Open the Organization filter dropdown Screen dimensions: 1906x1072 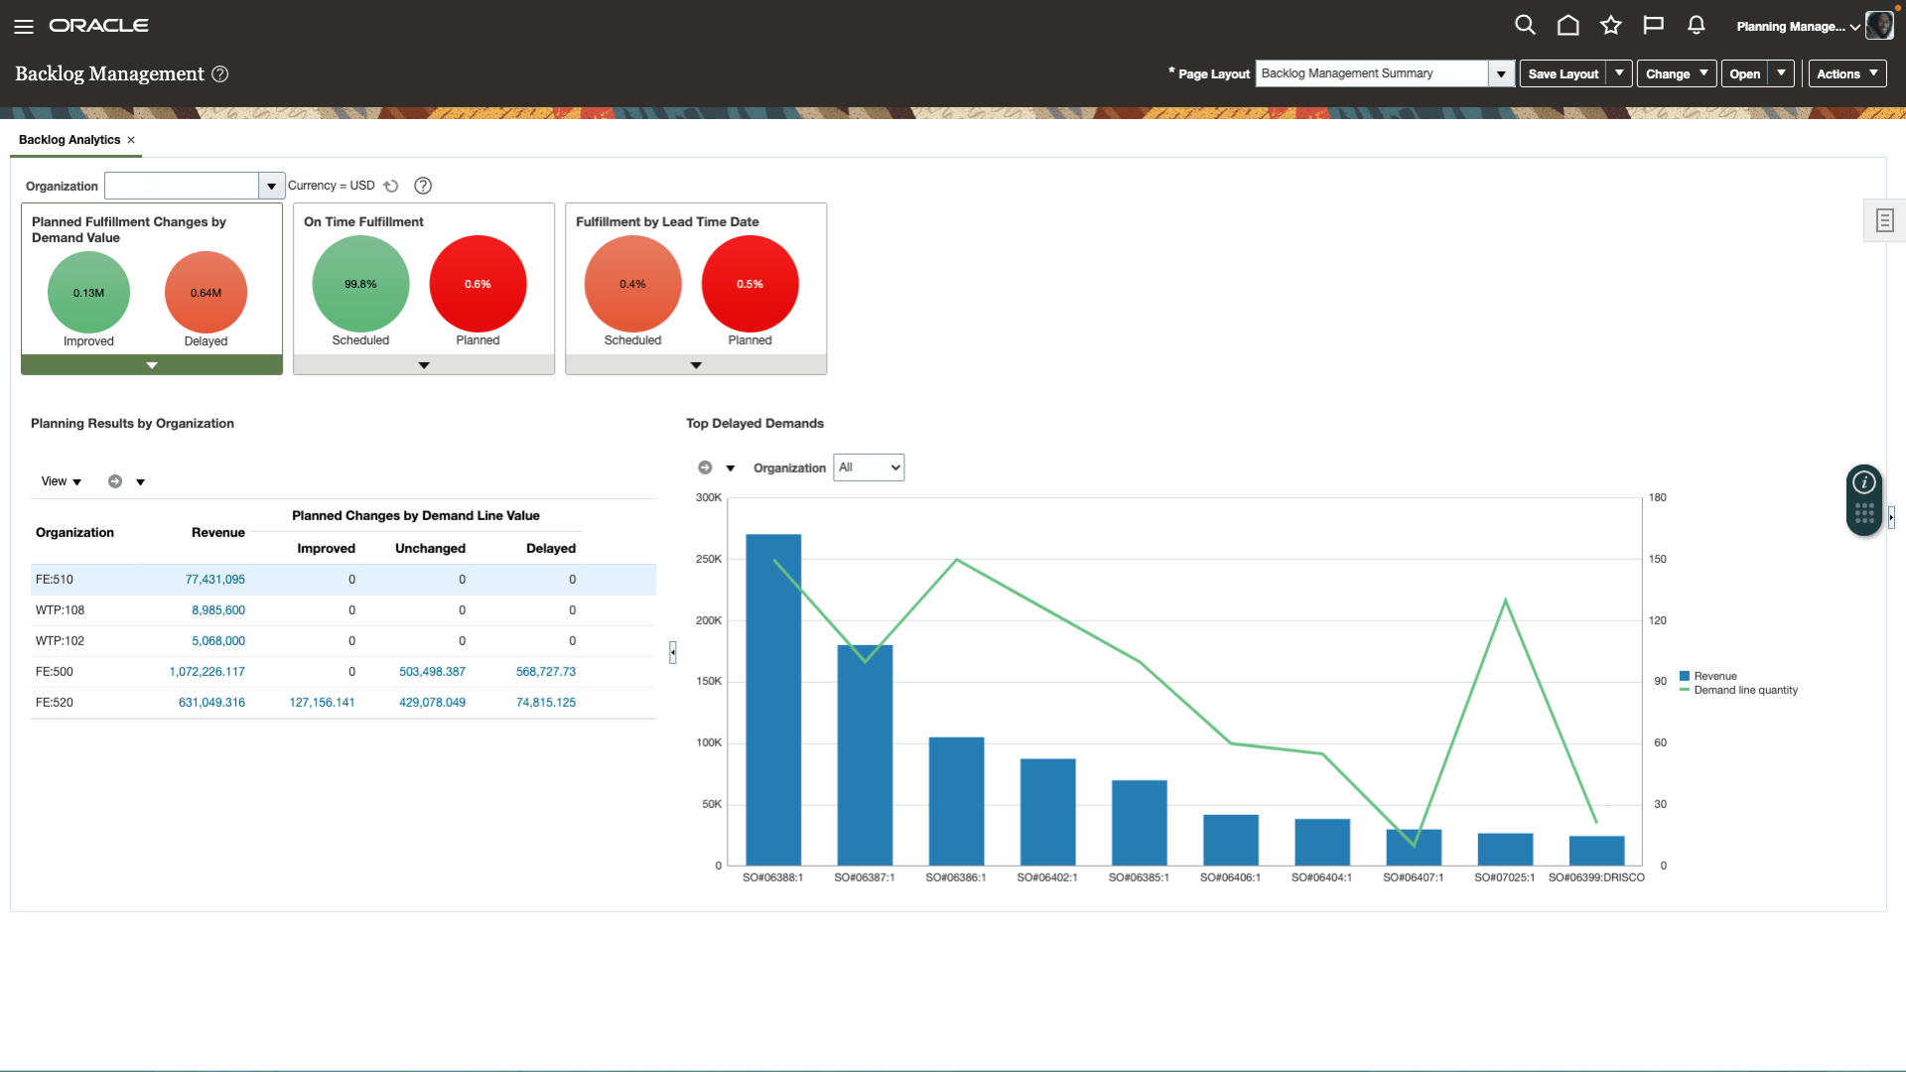[271, 185]
